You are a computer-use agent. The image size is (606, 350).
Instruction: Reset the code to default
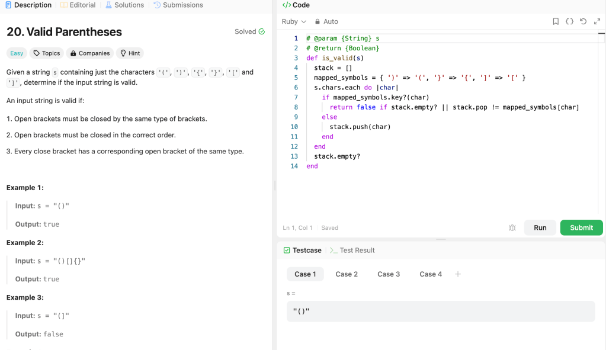click(583, 21)
